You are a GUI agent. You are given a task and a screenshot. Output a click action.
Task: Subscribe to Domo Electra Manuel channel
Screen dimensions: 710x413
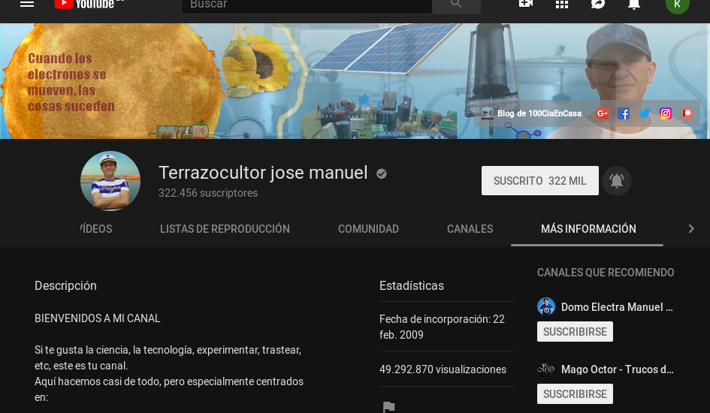(x=575, y=332)
